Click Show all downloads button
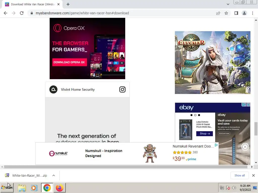 [240, 175]
